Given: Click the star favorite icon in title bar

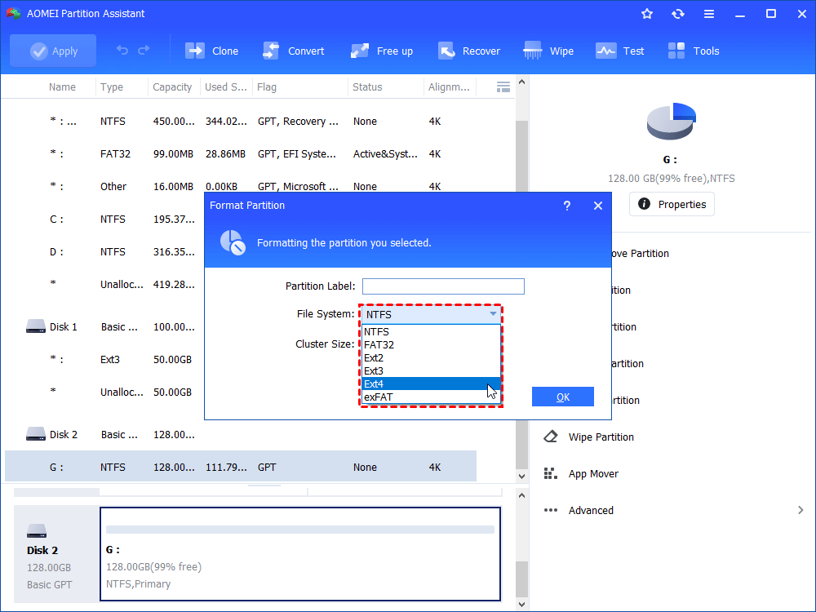Looking at the screenshot, I should pos(647,14).
